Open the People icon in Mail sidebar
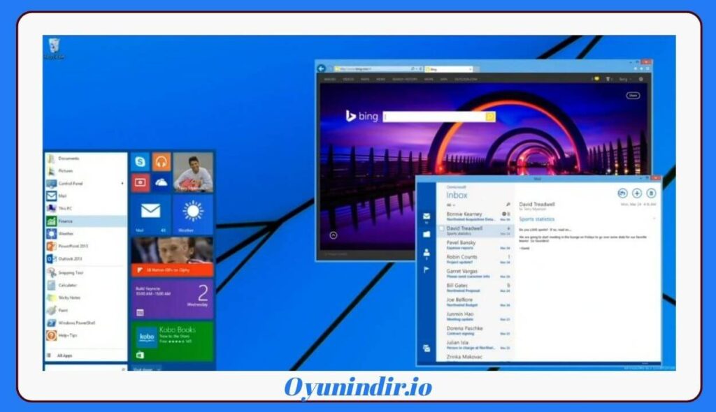This screenshot has width=716, height=412. coord(427,252)
